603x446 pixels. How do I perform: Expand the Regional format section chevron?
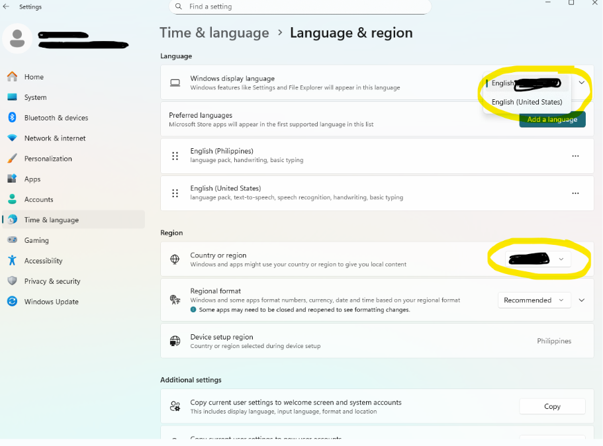[581, 300]
